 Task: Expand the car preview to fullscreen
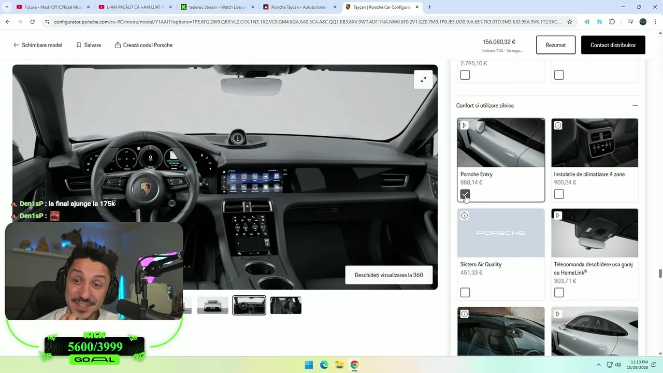coord(423,79)
